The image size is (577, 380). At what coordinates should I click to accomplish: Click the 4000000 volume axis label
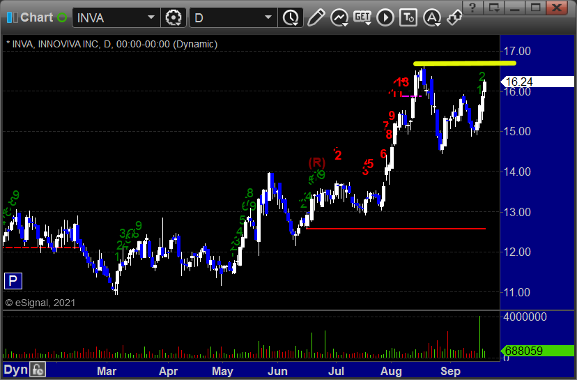[525, 317]
